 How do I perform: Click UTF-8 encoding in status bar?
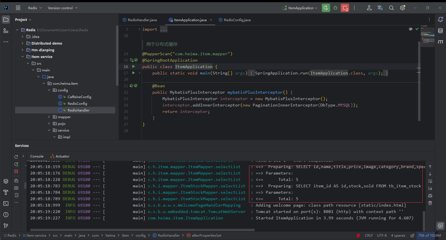[382, 236]
